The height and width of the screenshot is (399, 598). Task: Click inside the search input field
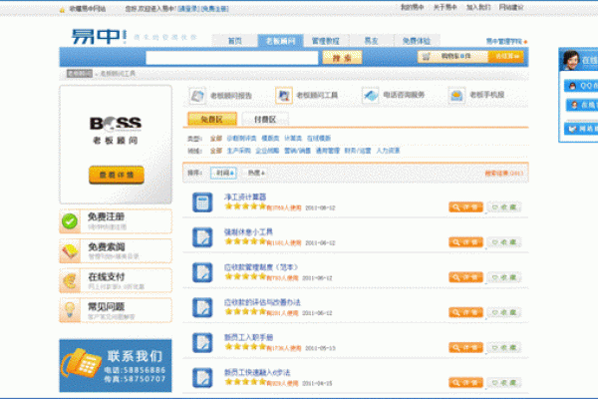[x=232, y=58]
